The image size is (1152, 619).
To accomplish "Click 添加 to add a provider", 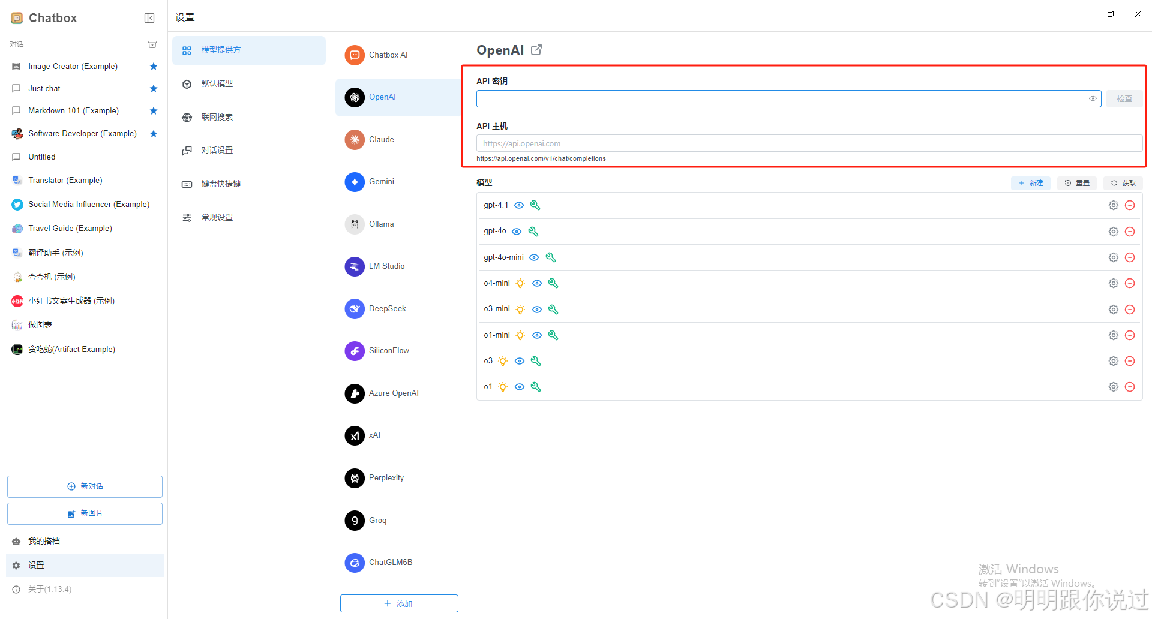I will pyautogui.click(x=399, y=603).
